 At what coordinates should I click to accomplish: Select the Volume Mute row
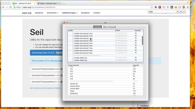click(105, 89)
